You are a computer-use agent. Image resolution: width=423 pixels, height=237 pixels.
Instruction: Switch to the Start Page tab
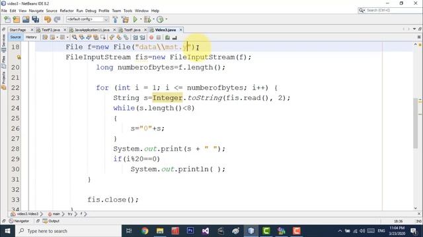[18, 30]
